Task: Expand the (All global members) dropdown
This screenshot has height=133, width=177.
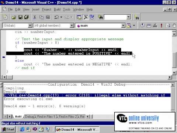Action: (72, 25)
